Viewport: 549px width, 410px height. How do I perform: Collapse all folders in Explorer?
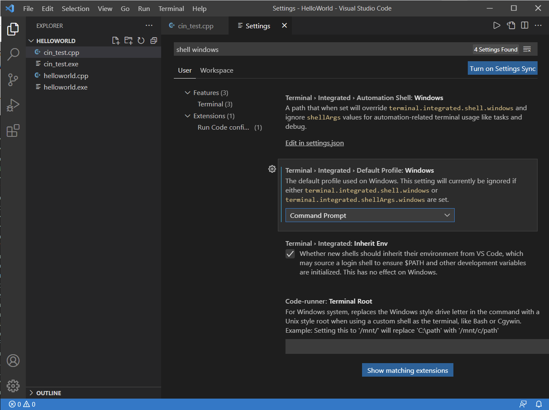point(154,41)
